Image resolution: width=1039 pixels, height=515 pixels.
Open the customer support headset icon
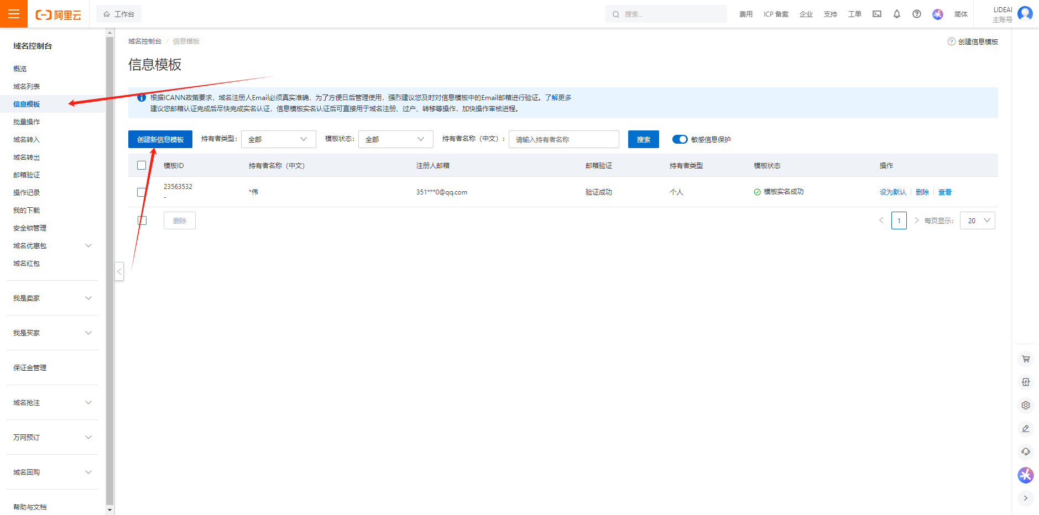click(1026, 452)
